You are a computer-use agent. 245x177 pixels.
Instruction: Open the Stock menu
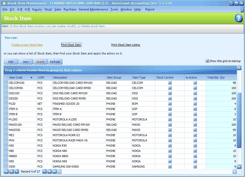coord(48,9)
